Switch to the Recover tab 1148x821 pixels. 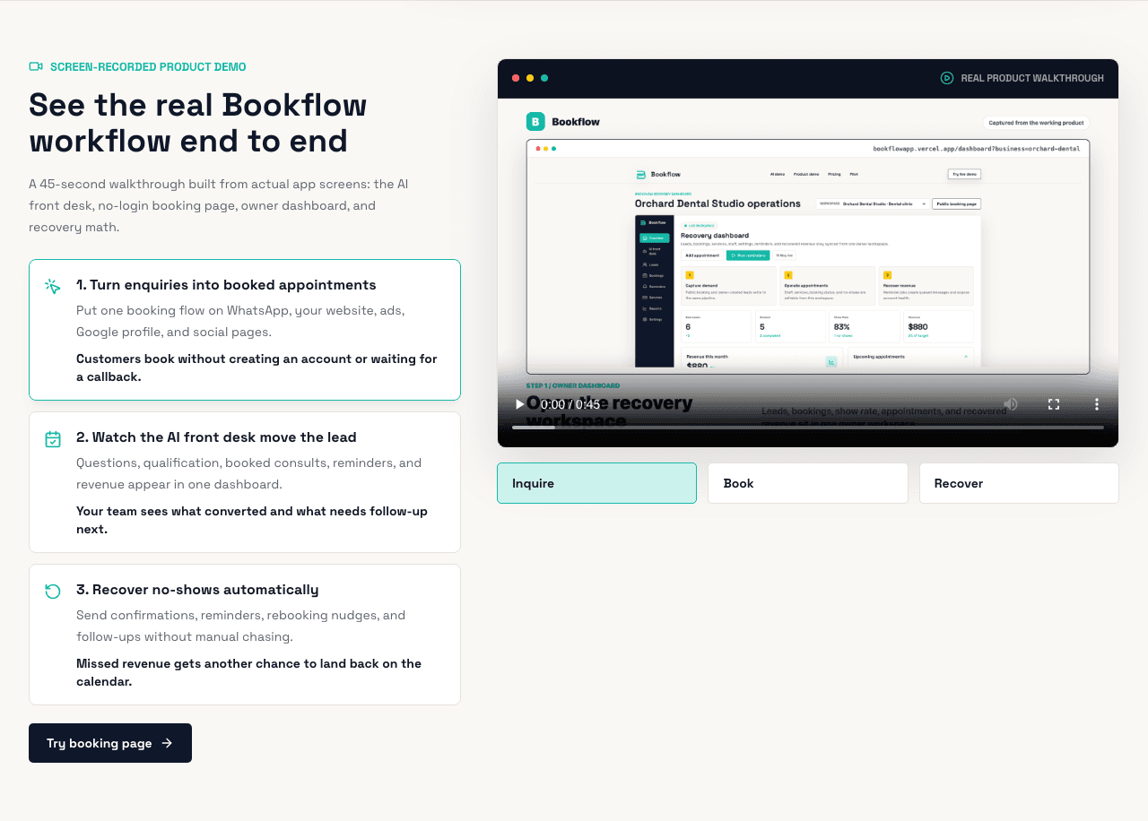point(1019,483)
